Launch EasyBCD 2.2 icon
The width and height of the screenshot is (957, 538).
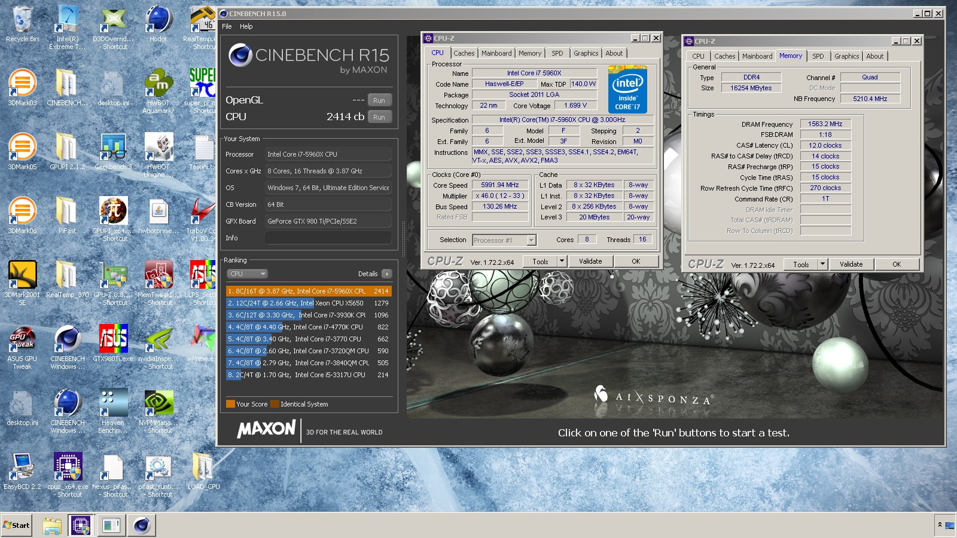tap(22, 471)
